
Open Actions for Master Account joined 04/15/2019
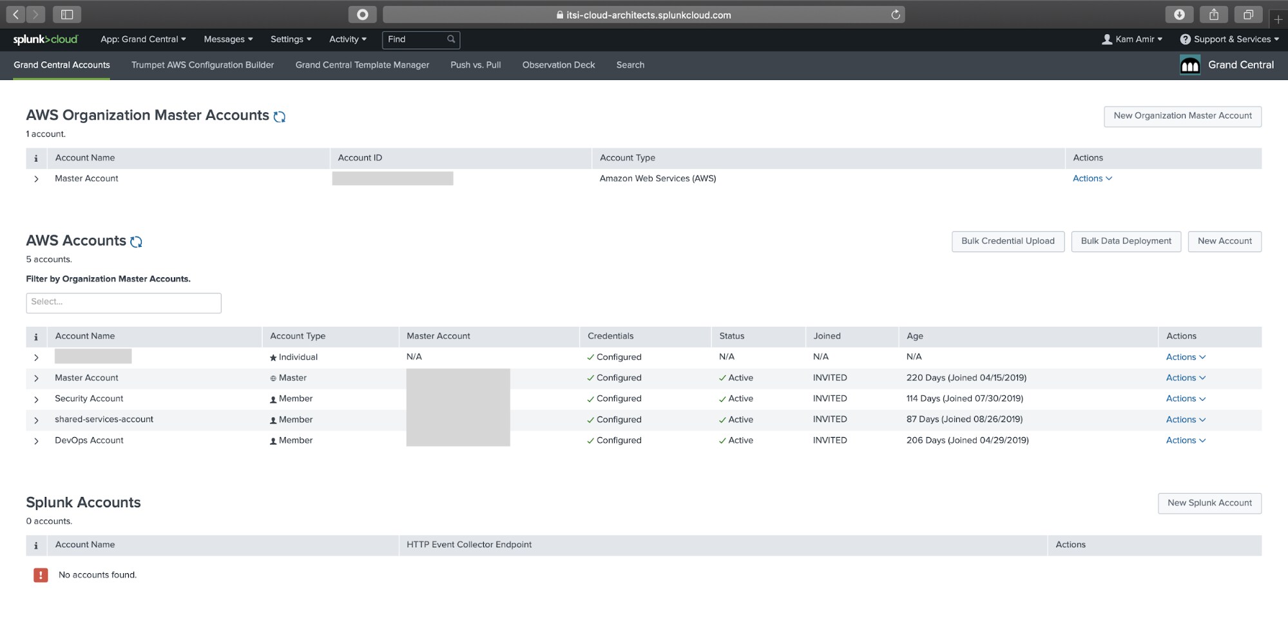(x=1186, y=378)
